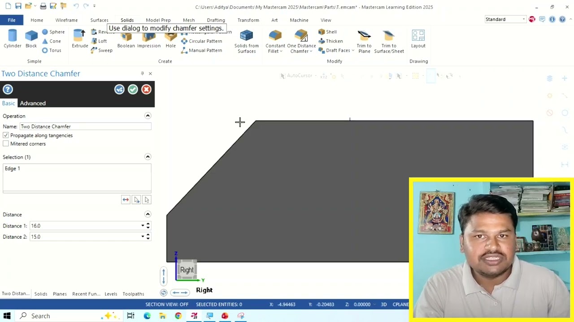Open the Extrude solid tool
This screenshot has height=322, width=574.
coord(80,39)
